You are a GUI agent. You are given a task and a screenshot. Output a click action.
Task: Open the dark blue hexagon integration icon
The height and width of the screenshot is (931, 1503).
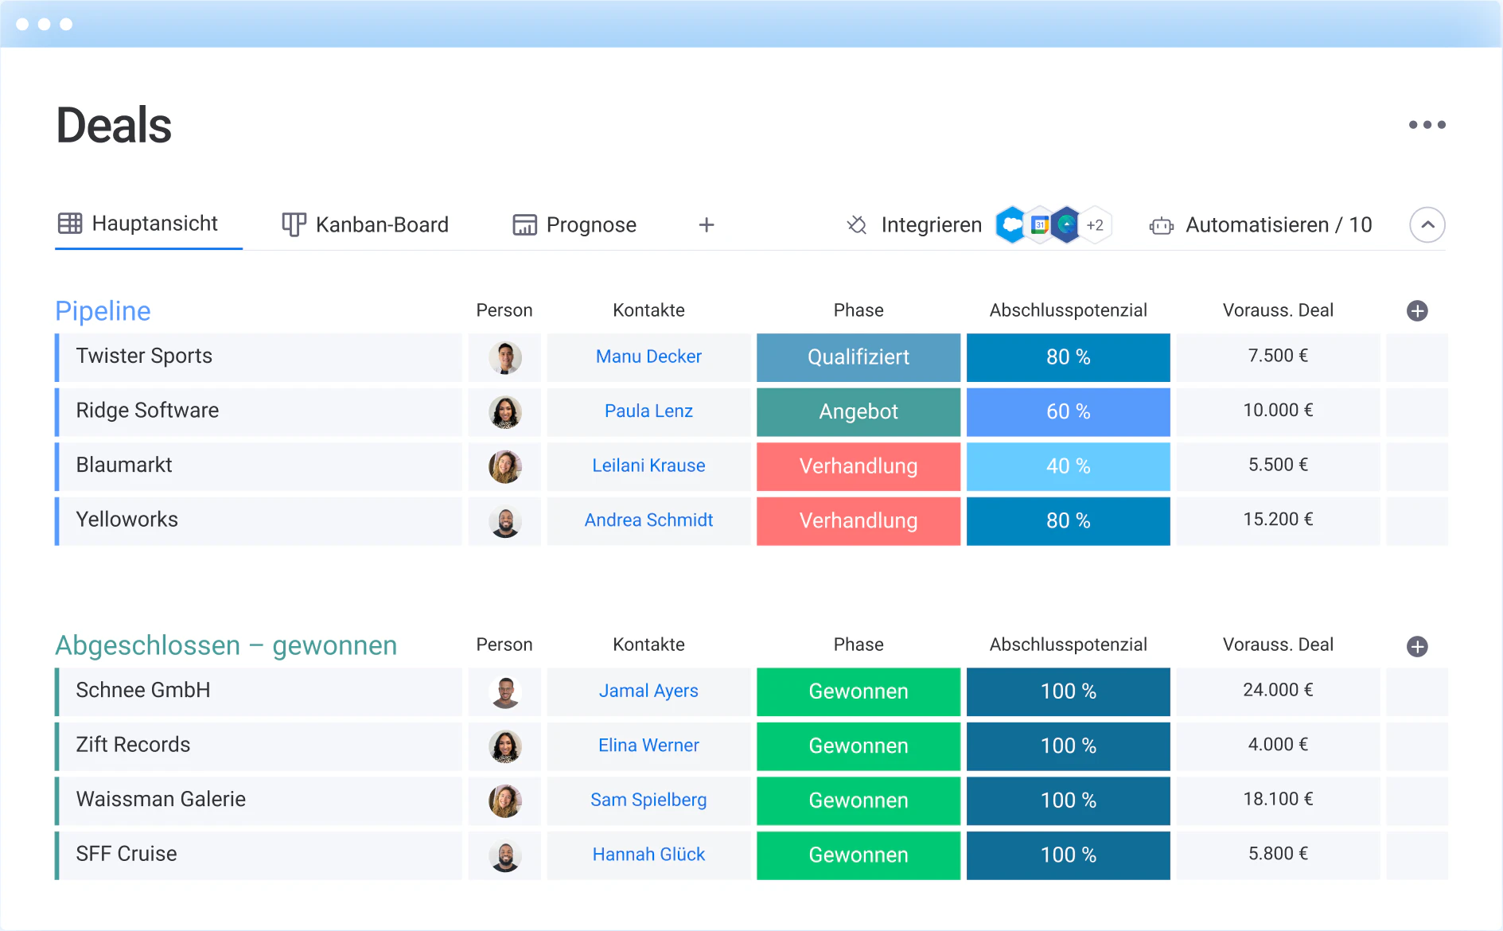(1066, 225)
